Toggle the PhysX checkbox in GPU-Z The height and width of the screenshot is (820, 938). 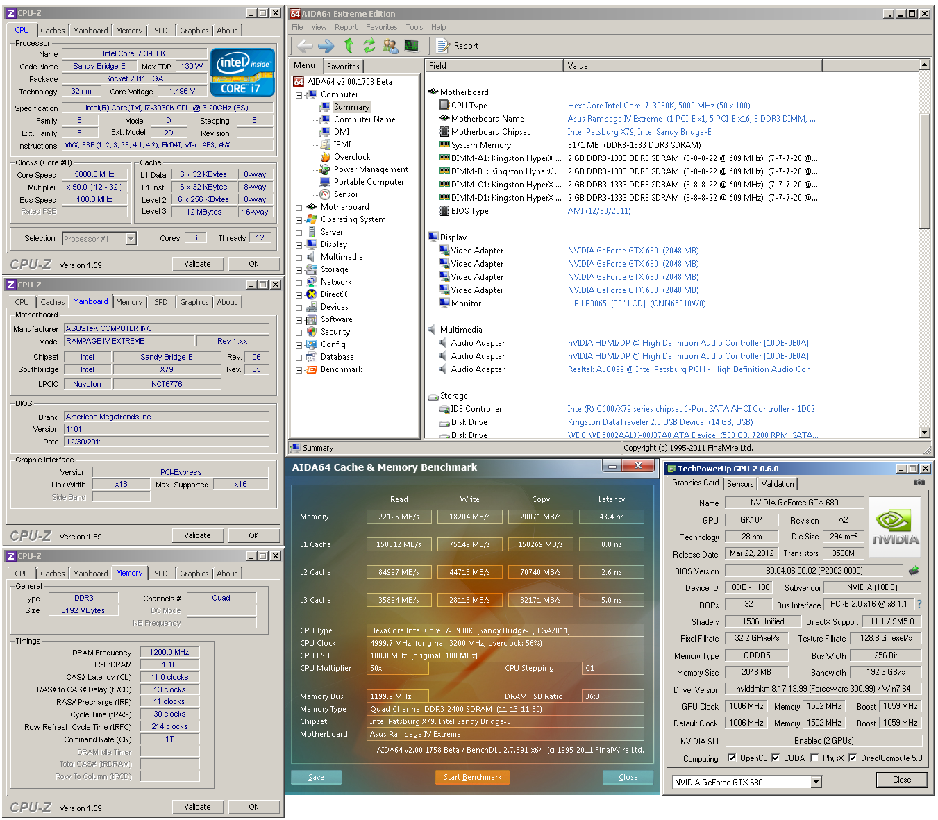814,758
